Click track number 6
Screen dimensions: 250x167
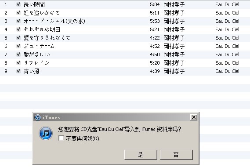[x=6, y=46]
